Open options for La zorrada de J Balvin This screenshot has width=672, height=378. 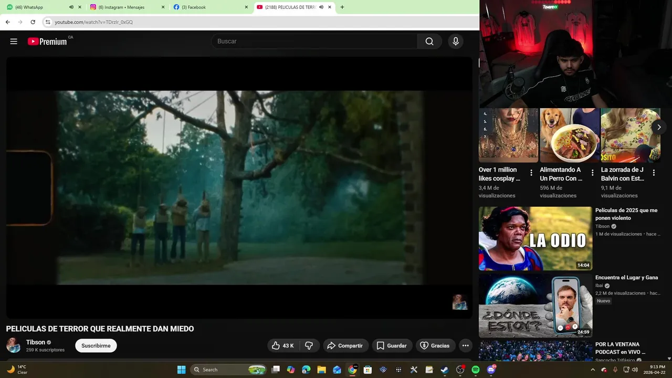pyautogui.click(x=654, y=173)
